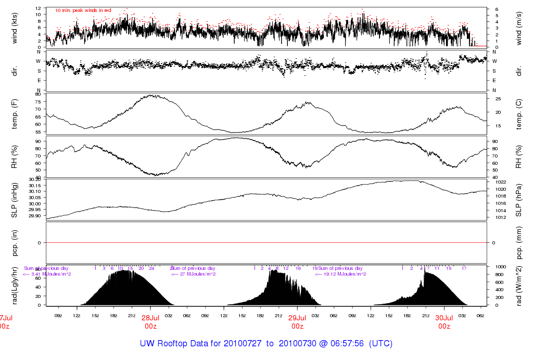
Task: Click the "29.90" tick on SLP inHg axis
Action: [x=35, y=216]
